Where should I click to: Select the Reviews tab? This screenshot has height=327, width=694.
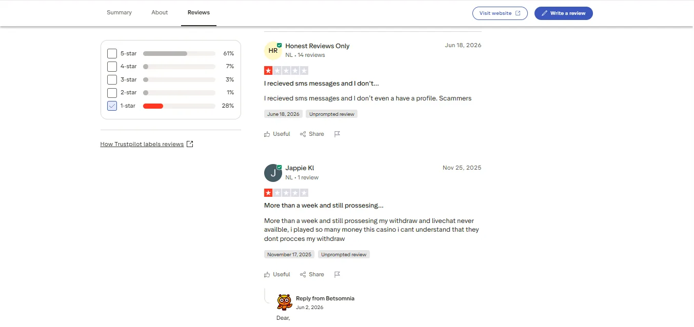pos(199,13)
